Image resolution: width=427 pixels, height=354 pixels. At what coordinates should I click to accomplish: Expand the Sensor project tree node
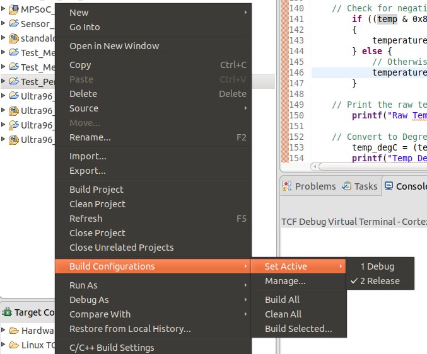3,23
